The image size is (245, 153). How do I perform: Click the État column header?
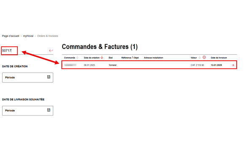[x=111, y=58]
